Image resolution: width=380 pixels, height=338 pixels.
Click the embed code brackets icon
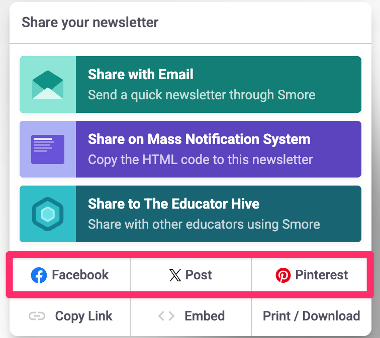[166, 316]
